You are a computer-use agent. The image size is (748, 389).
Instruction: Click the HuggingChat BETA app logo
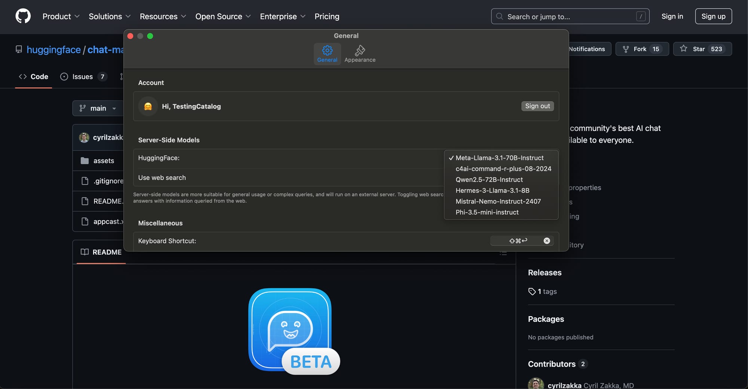click(x=294, y=331)
